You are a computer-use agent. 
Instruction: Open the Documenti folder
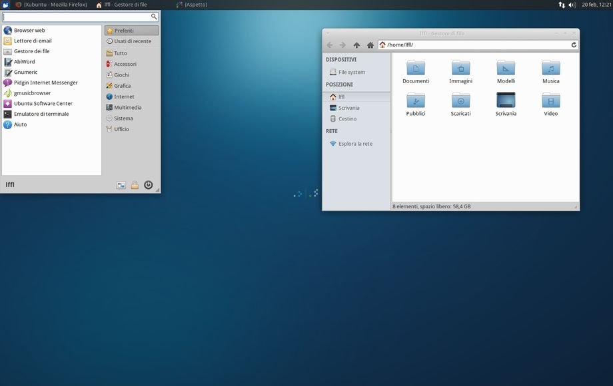(x=416, y=72)
